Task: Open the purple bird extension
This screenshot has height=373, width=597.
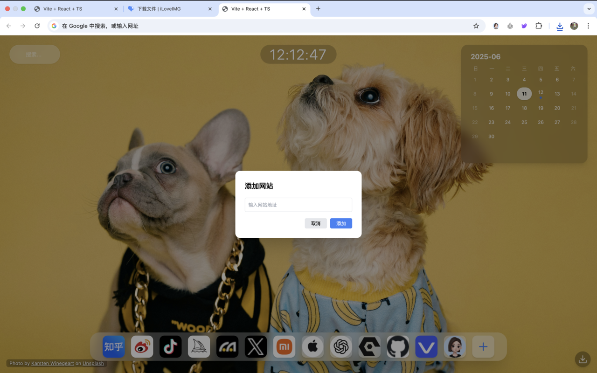Action: pyautogui.click(x=524, y=26)
